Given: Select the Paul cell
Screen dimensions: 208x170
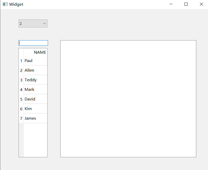Looking at the screenshot, I should pos(35,61).
